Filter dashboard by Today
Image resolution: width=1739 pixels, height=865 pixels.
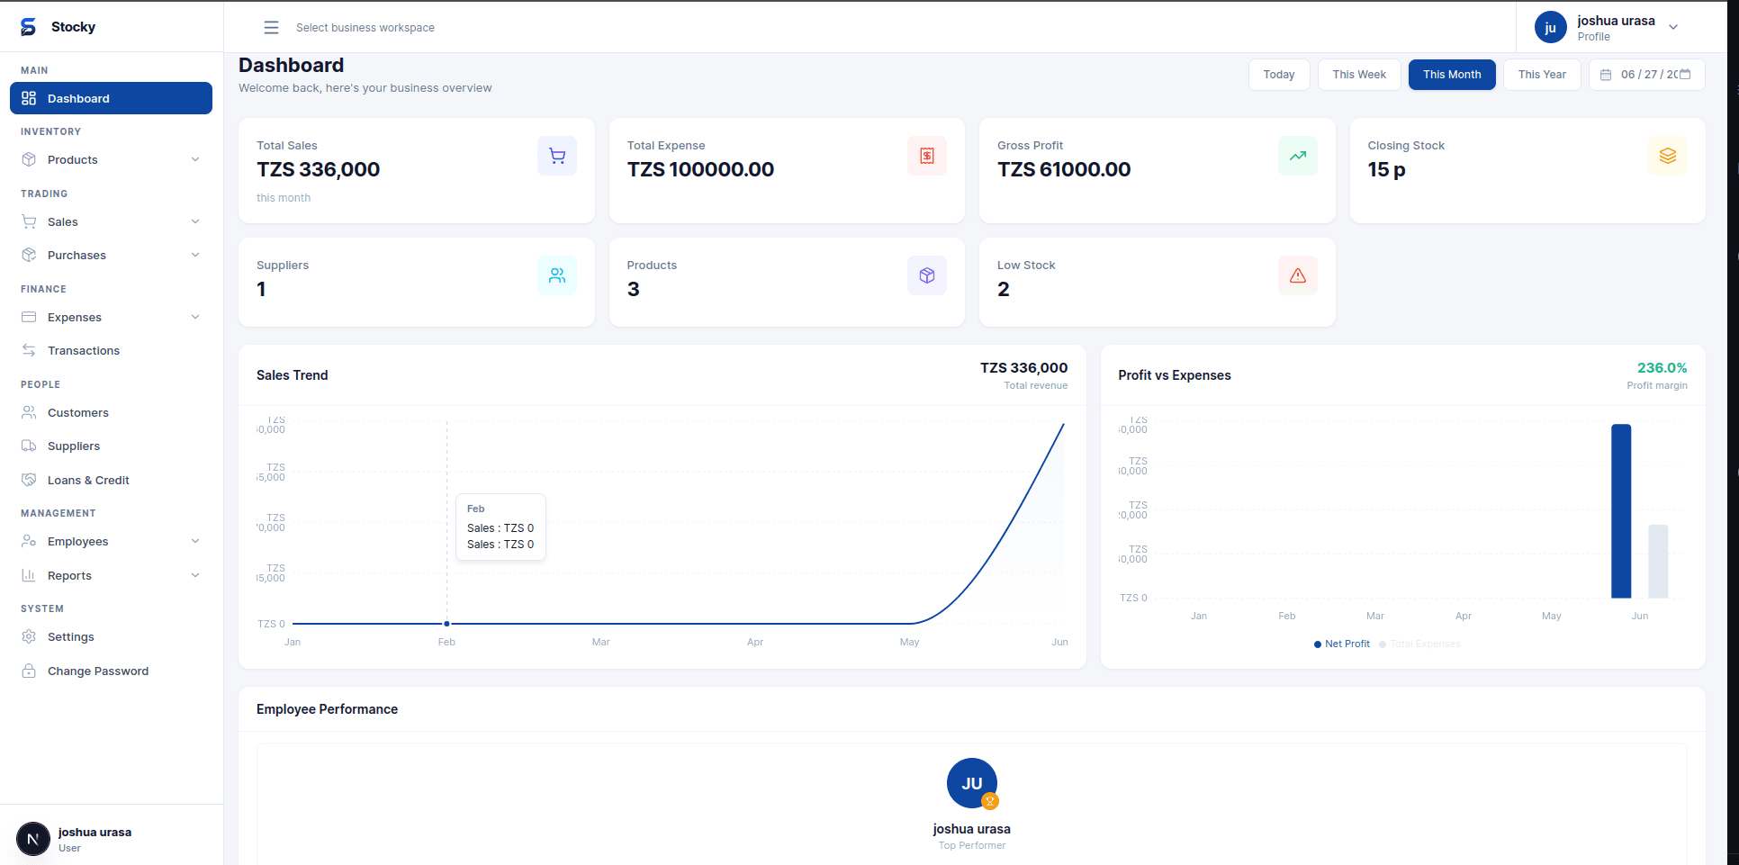pos(1279,75)
